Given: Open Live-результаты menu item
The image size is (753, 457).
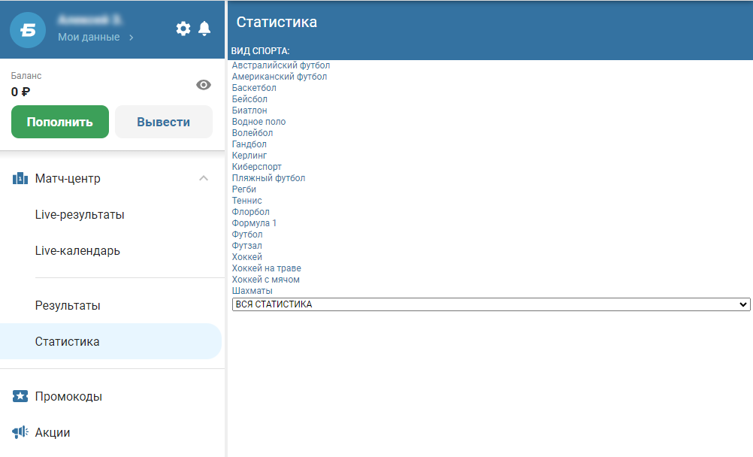Looking at the screenshot, I should point(80,215).
